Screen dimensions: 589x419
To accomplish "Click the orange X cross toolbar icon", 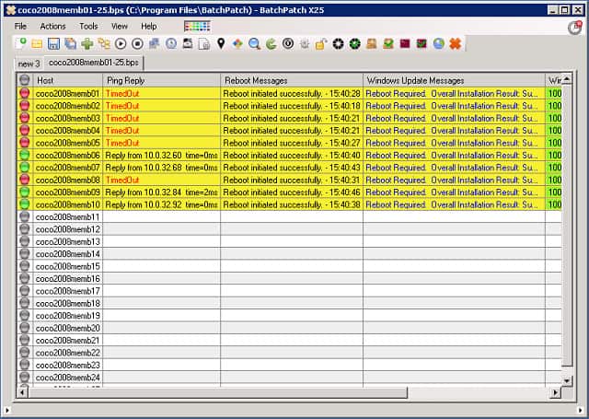I will click(x=456, y=44).
